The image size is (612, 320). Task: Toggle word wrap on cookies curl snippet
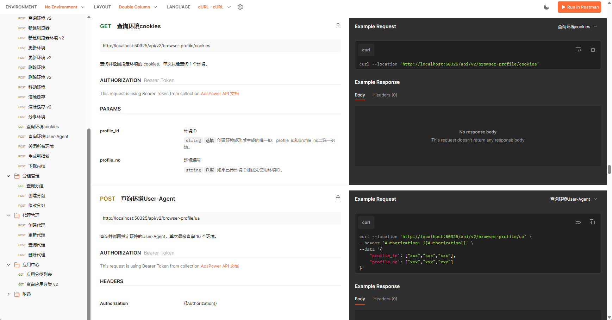point(578,50)
